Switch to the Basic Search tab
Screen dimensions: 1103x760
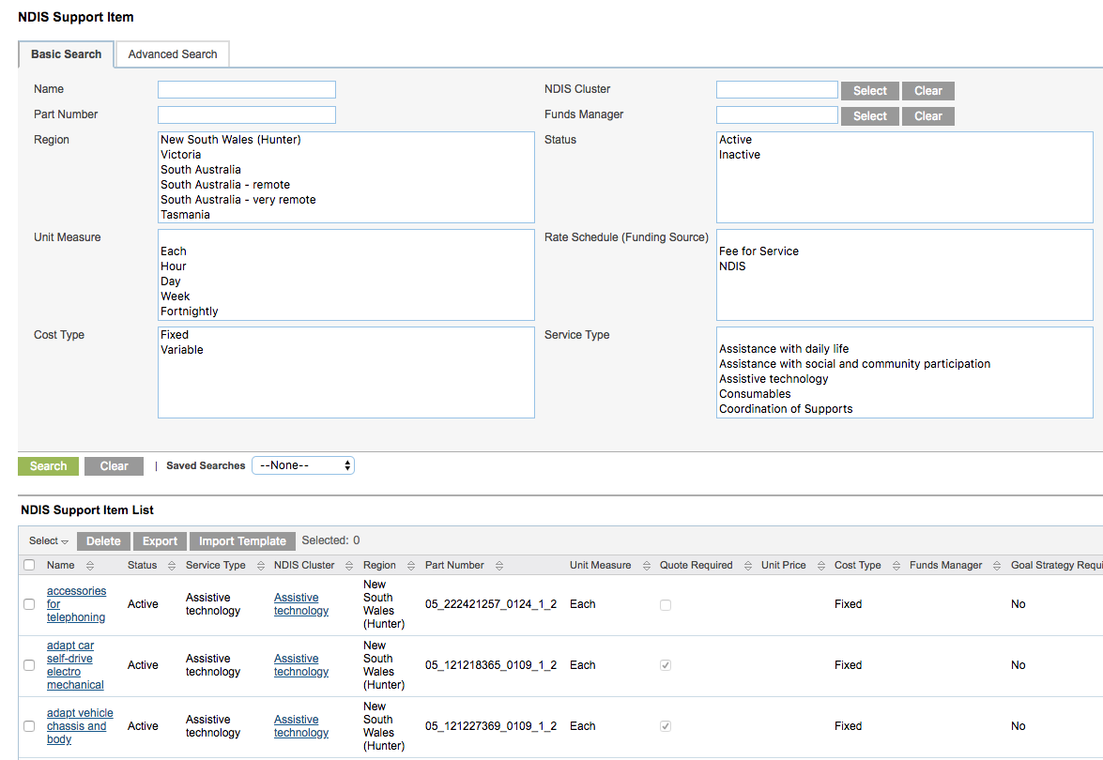pos(66,54)
